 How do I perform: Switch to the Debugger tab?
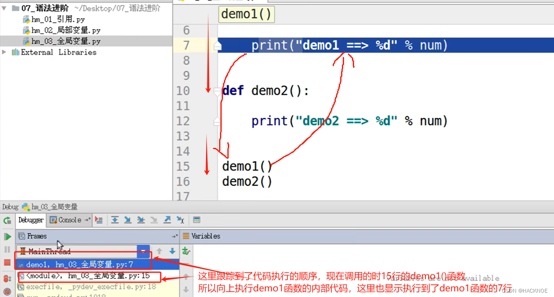(31, 220)
